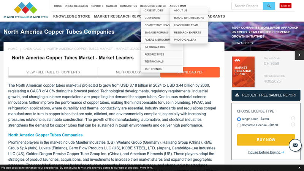The width and height of the screenshot is (304, 171).
Task: Click the info icon next to Corporate License
Action: [293, 125]
